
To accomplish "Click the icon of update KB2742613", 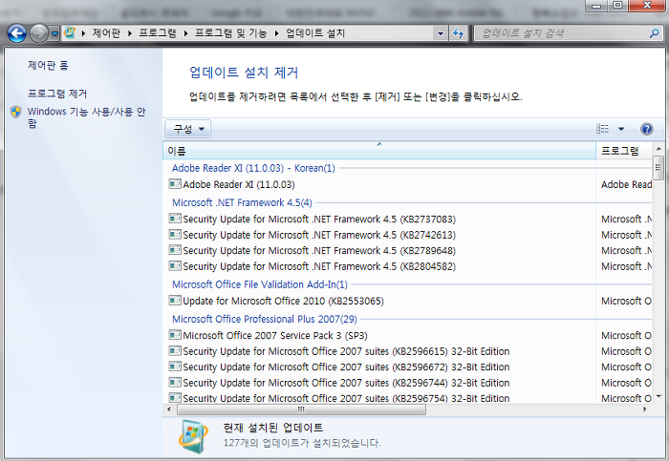I will pyautogui.click(x=175, y=235).
